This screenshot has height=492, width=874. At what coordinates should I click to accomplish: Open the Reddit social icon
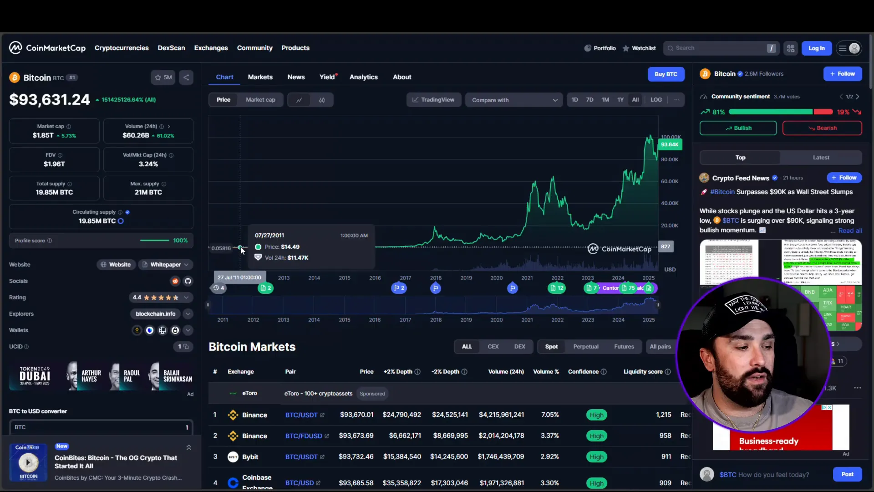point(175,281)
